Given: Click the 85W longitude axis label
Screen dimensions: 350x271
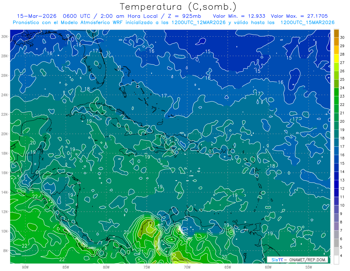Looking at the screenshot, I should [x=66, y=267].
